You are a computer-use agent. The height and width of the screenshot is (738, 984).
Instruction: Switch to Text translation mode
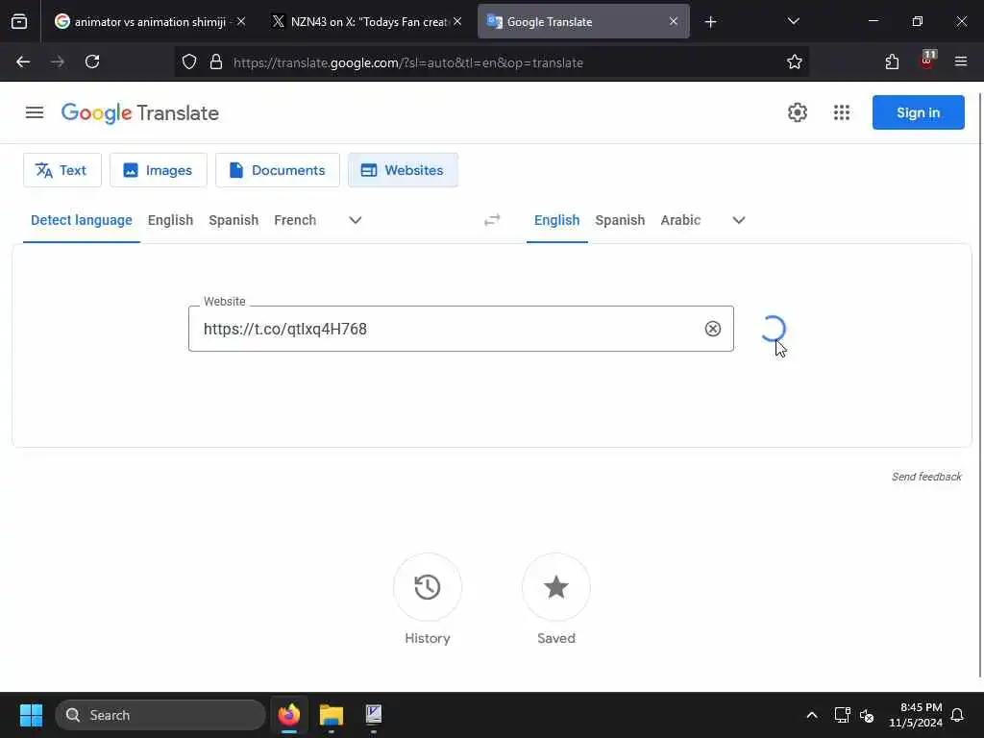[x=62, y=170]
